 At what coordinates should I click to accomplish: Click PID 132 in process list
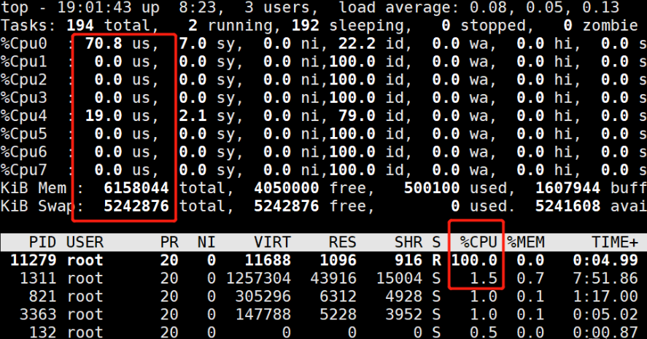pyautogui.click(x=43, y=332)
